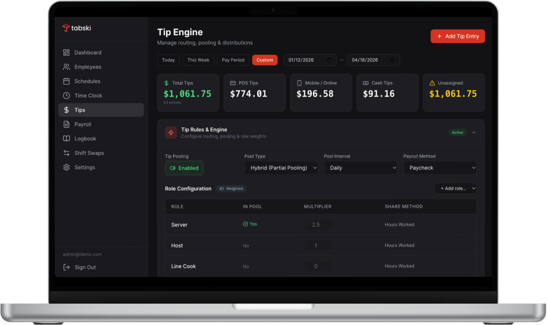Open the Payout Method Paycheck dropdown

[x=440, y=168]
